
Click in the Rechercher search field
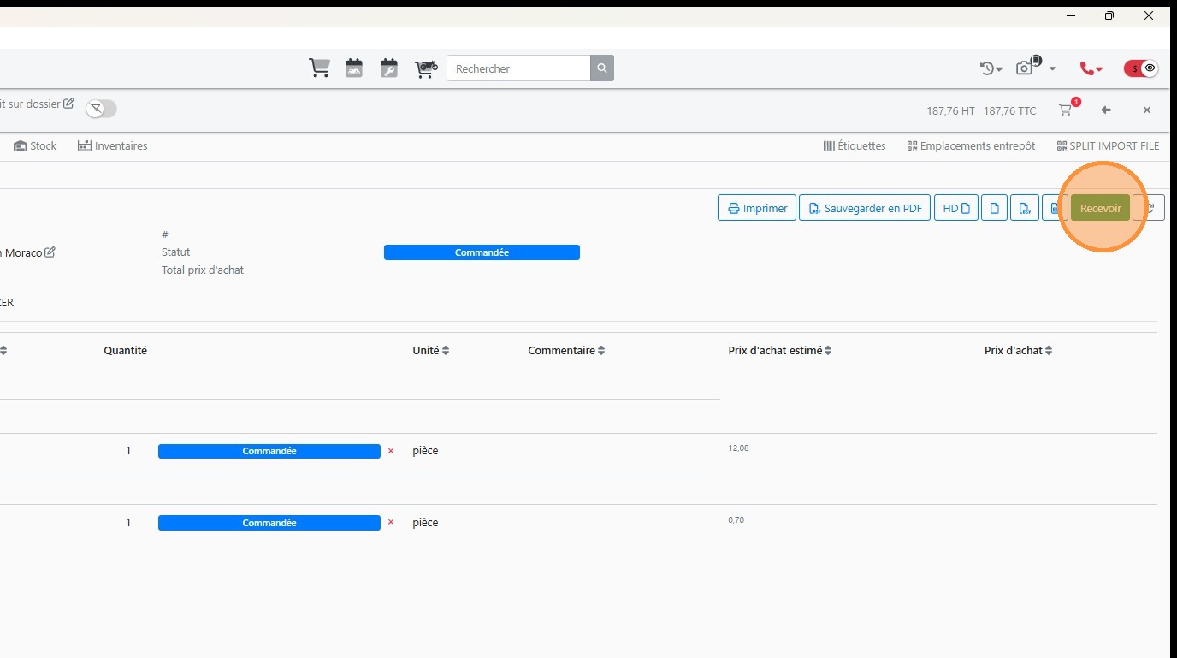click(518, 68)
